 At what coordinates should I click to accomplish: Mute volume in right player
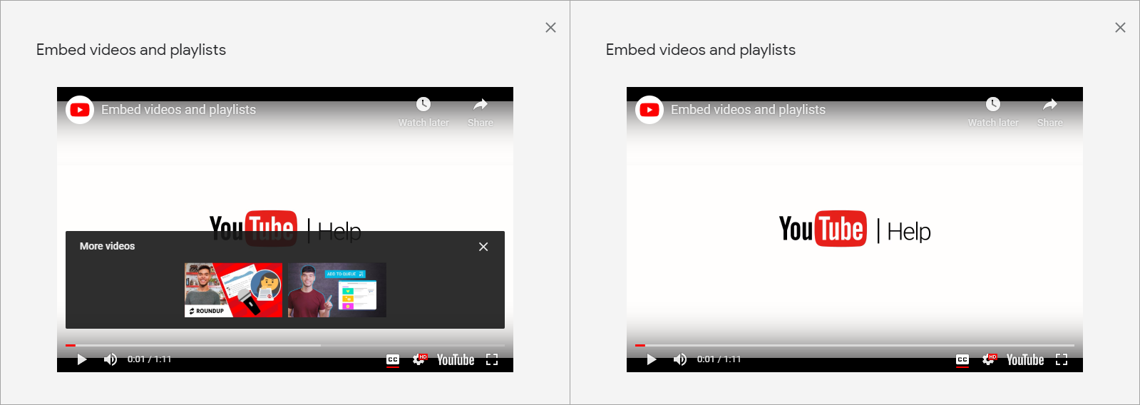pyautogui.click(x=680, y=359)
